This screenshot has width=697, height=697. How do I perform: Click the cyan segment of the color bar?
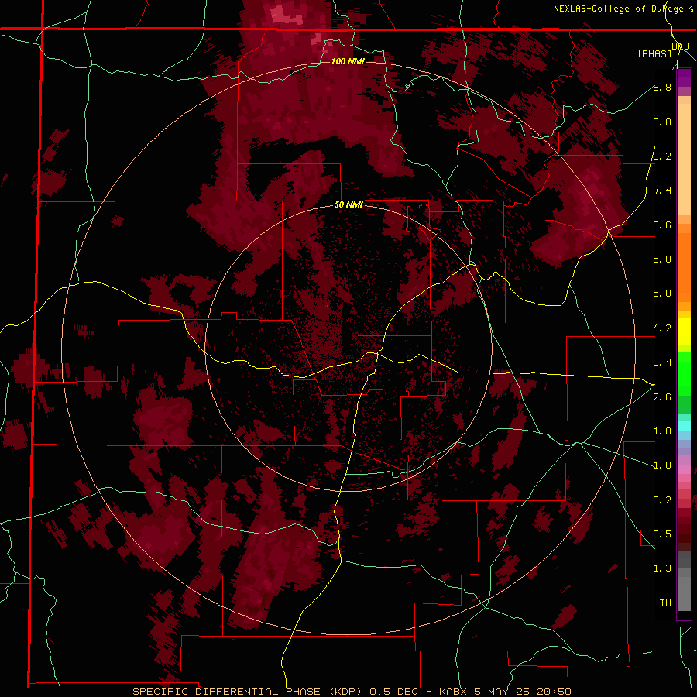pos(684,426)
